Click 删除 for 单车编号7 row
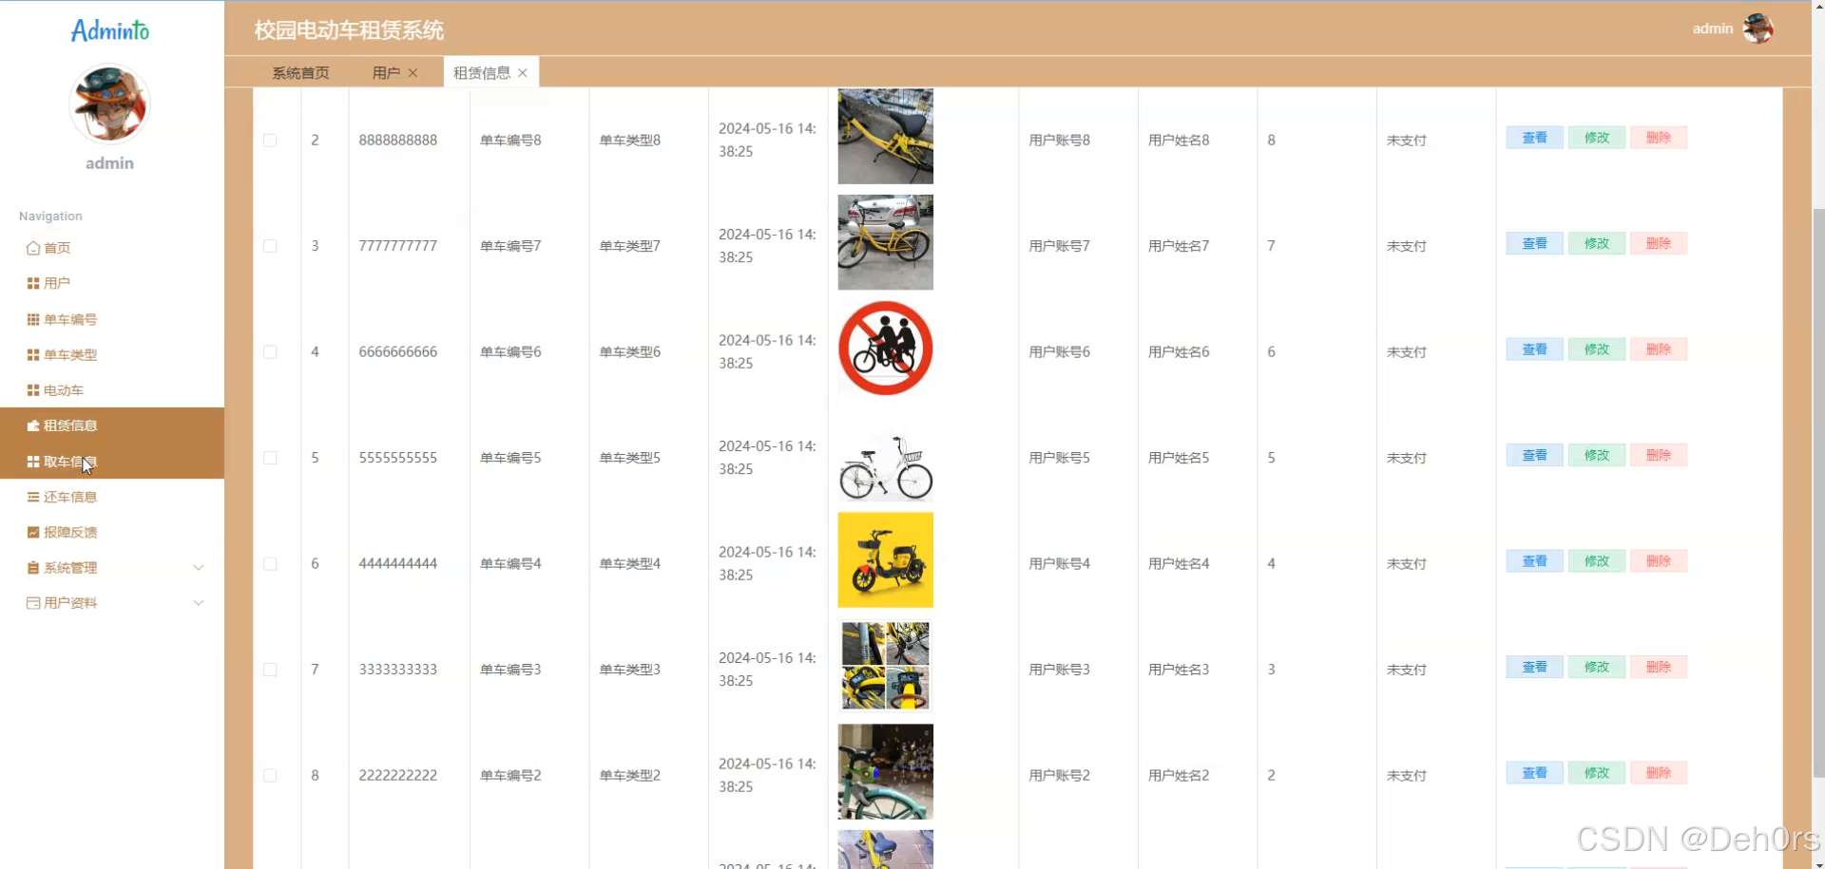1825x869 pixels. click(x=1659, y=244)
